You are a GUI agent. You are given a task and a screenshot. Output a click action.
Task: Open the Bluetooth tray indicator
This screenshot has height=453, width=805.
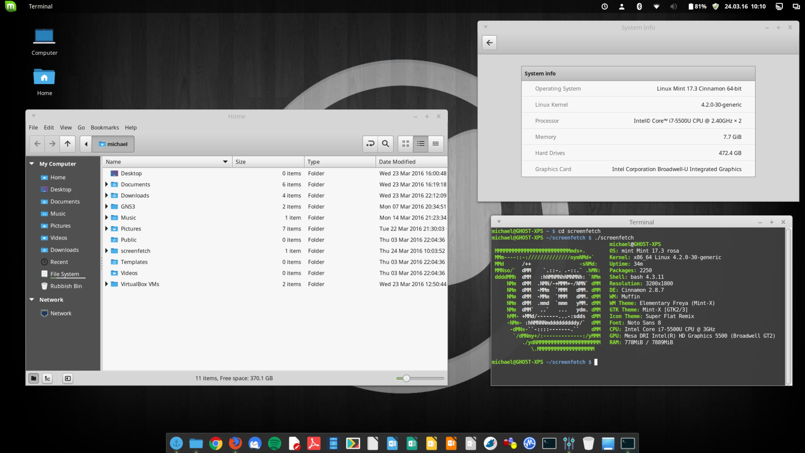[639, 7]
